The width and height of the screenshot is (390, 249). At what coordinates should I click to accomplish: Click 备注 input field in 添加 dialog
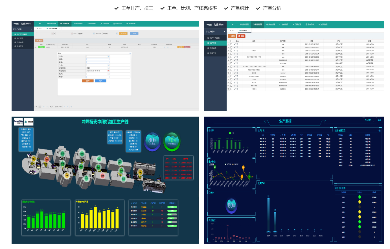(x=98, y=77)
